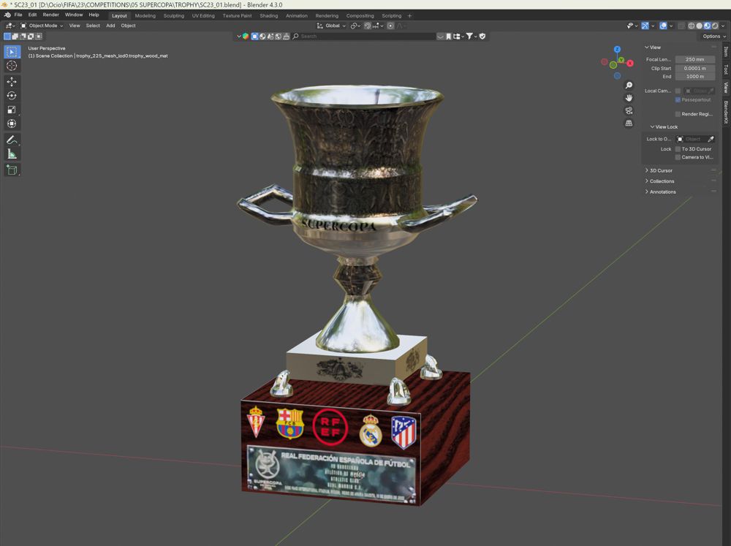The image size is (731, 546).
Task: Click the eyedropper next to Lock to Object
Action: click(711, 139)
